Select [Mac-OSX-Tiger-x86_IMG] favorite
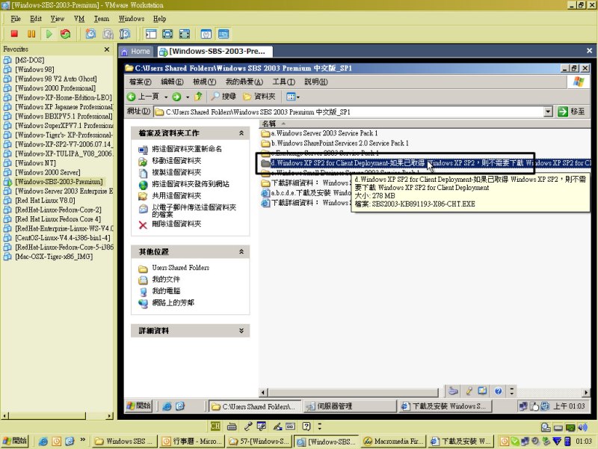This screenshot has height=449, width=598. [53, 256]
